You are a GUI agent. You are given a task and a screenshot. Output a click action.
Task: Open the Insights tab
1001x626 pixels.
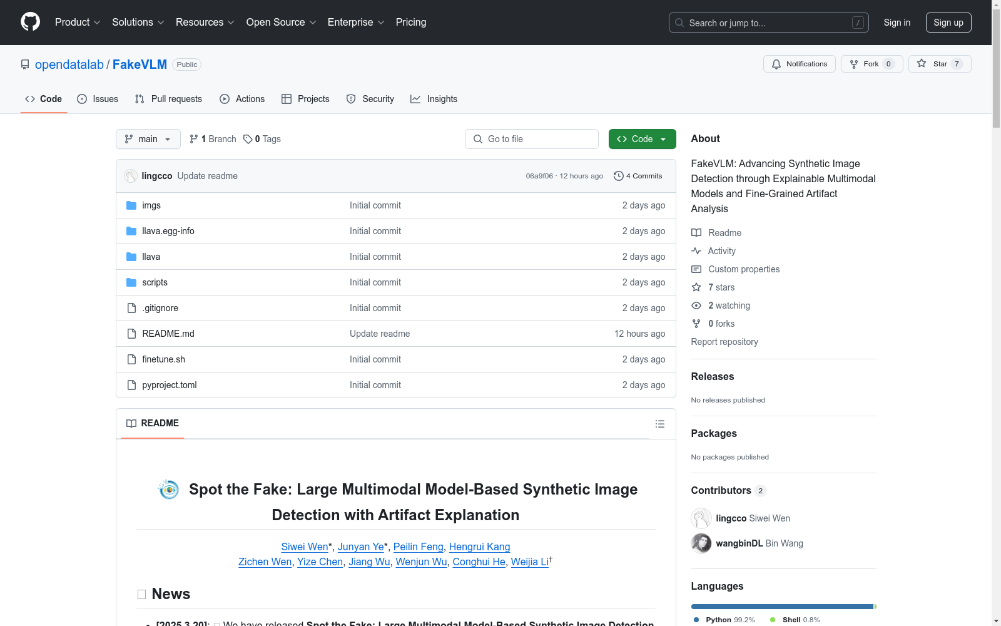click(x=434, y=99)
